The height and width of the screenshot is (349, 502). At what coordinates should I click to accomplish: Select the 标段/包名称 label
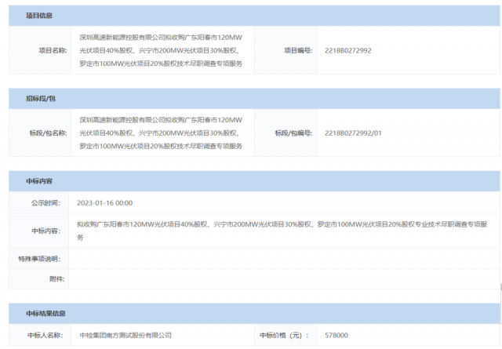tap(48, 133)
